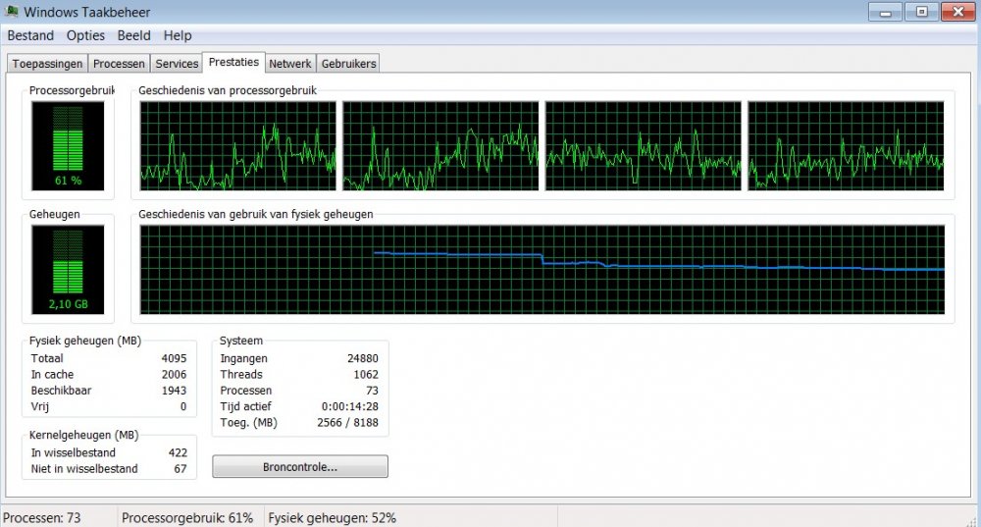
Task: Click the fourth CPU core history graph
Action: click(x=846, y=146)
